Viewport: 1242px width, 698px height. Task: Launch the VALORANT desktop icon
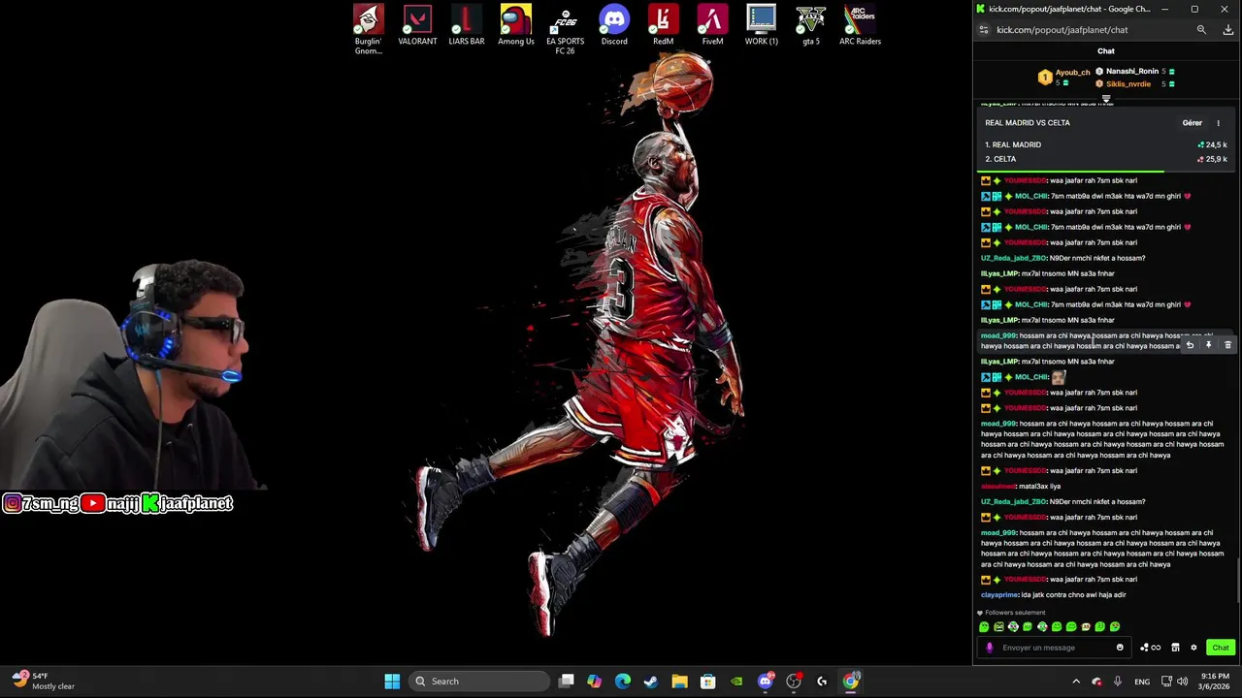417,25
